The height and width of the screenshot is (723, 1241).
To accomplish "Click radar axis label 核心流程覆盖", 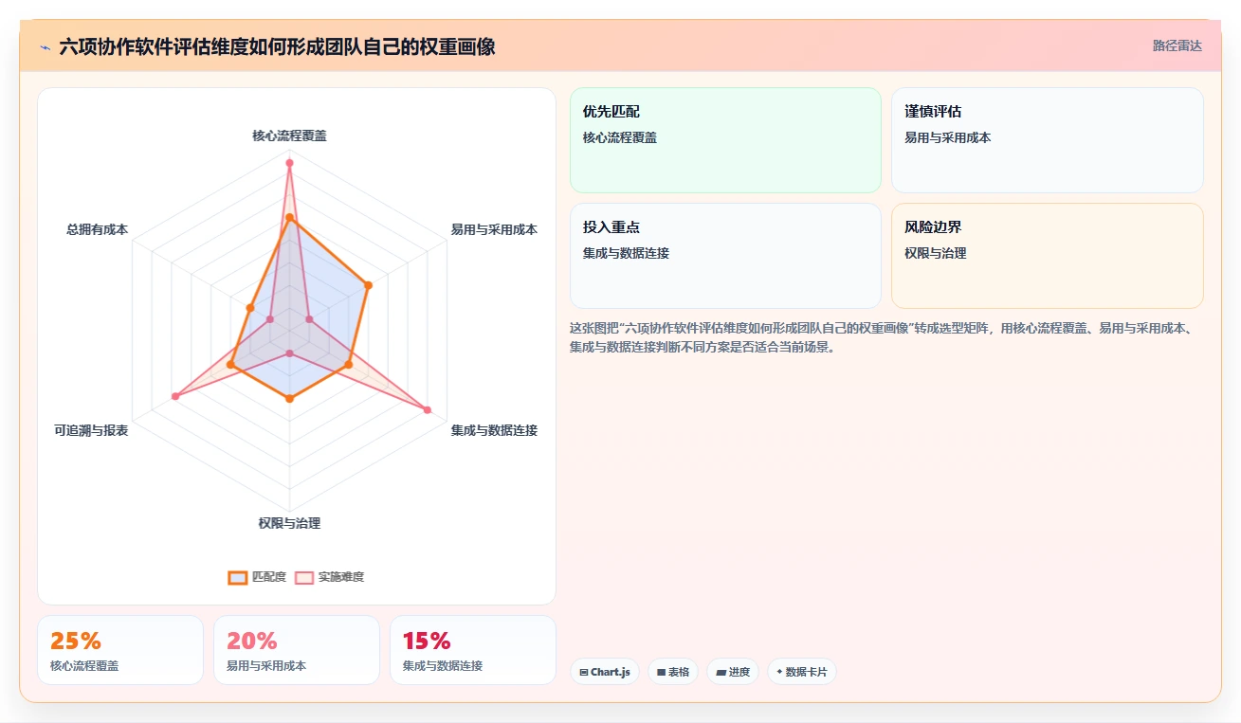I will click(x=289, y=136).
